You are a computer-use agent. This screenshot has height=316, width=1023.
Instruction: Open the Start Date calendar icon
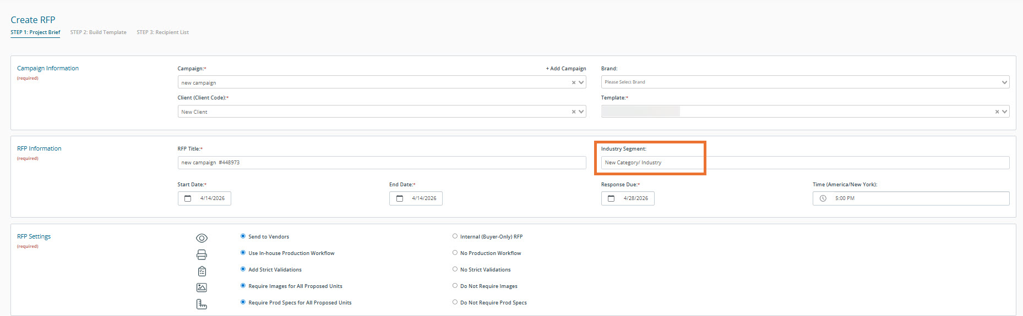point(188,198)
